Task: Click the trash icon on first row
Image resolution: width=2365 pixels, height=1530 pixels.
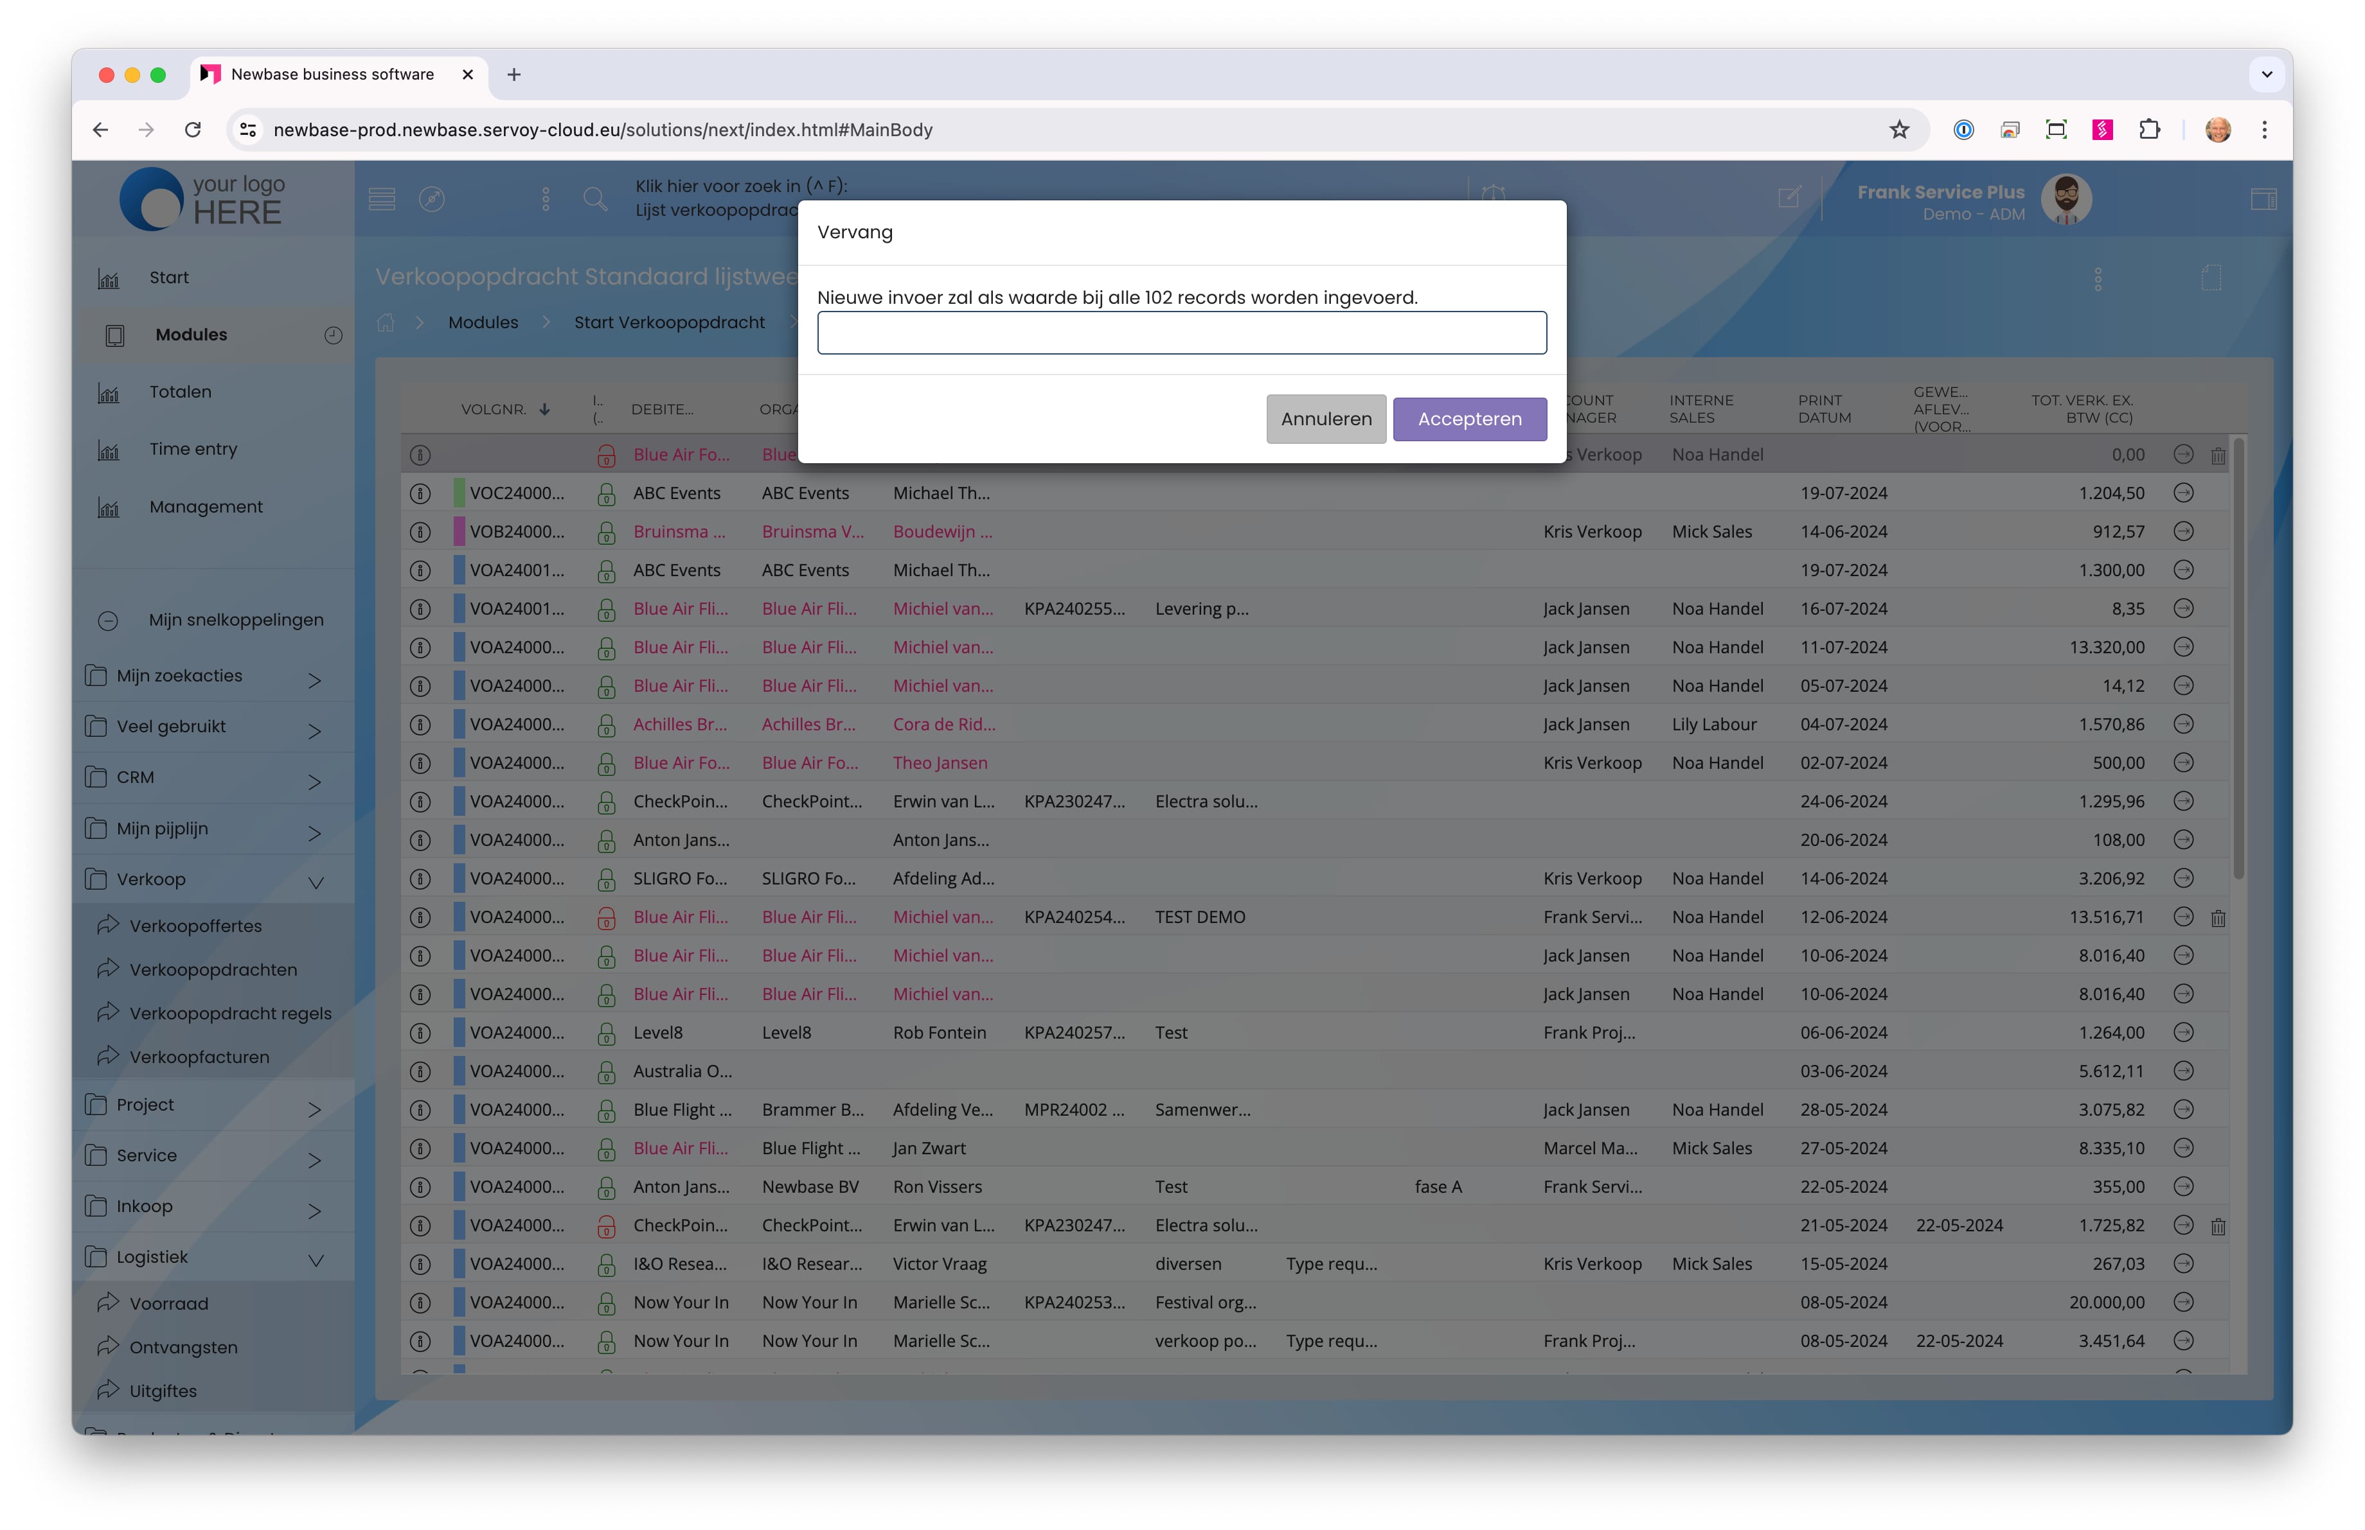Action: pyautogui.click(x=2218, y=455)
